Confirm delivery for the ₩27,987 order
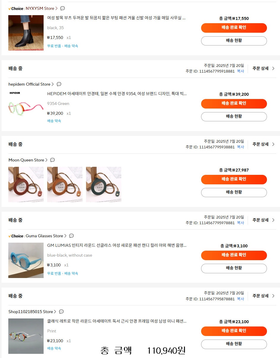The image size is (280, 358). pos(234,179)
